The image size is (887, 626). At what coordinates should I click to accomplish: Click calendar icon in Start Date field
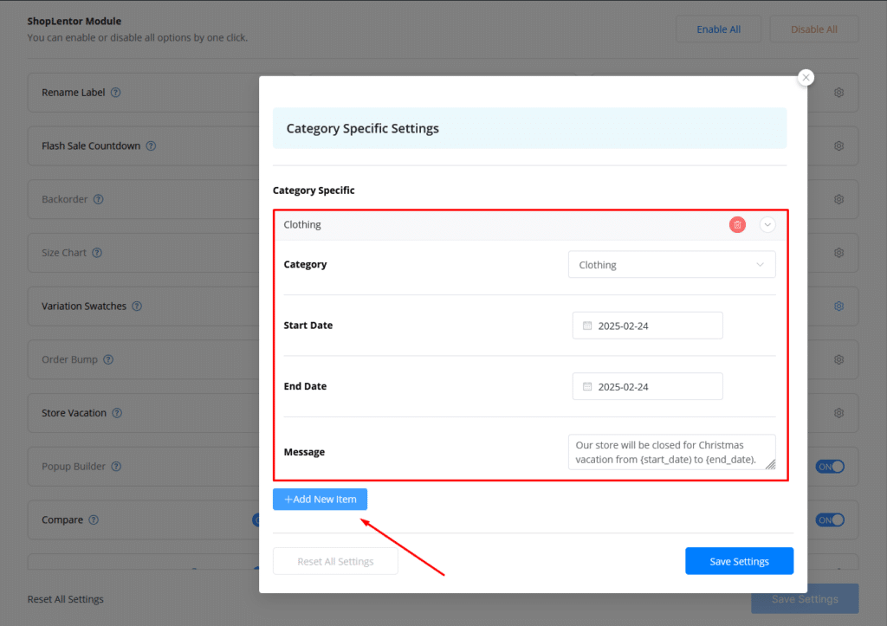click(x=587, y=326)
